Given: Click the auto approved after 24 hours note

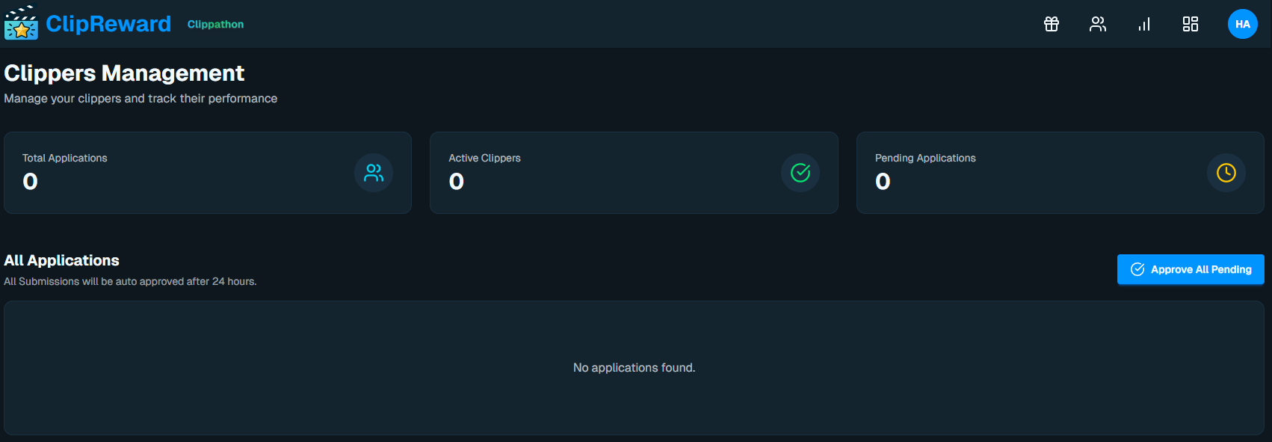Looking at the screenshot, I should point(130,282).
